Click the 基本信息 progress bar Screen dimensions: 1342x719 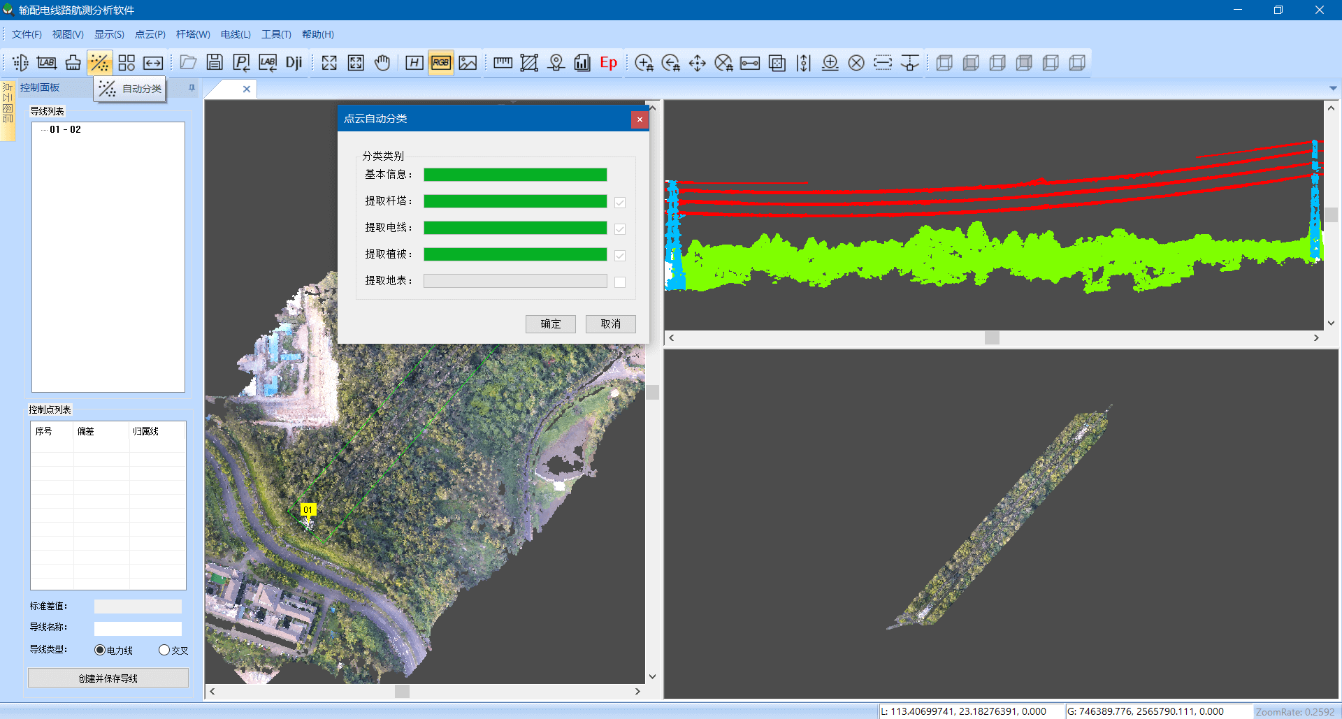pos(515,174)
